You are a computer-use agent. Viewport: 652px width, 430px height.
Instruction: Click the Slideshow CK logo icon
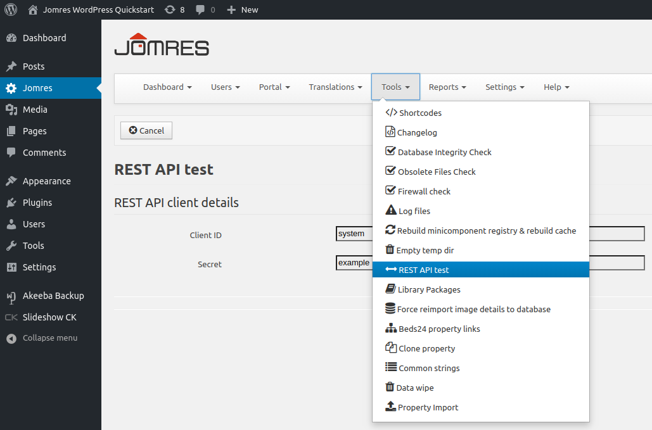(x=11, y=317)
